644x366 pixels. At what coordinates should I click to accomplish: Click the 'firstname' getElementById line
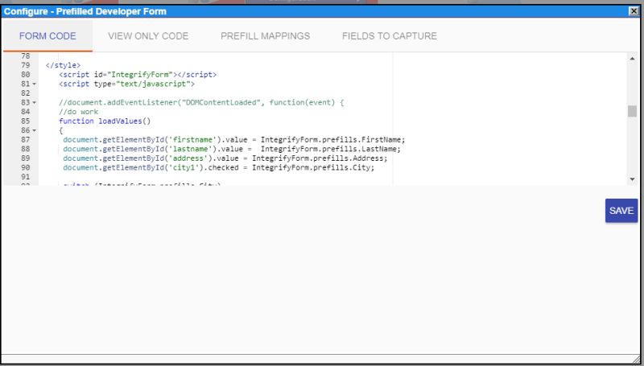[x=234, y=139]
